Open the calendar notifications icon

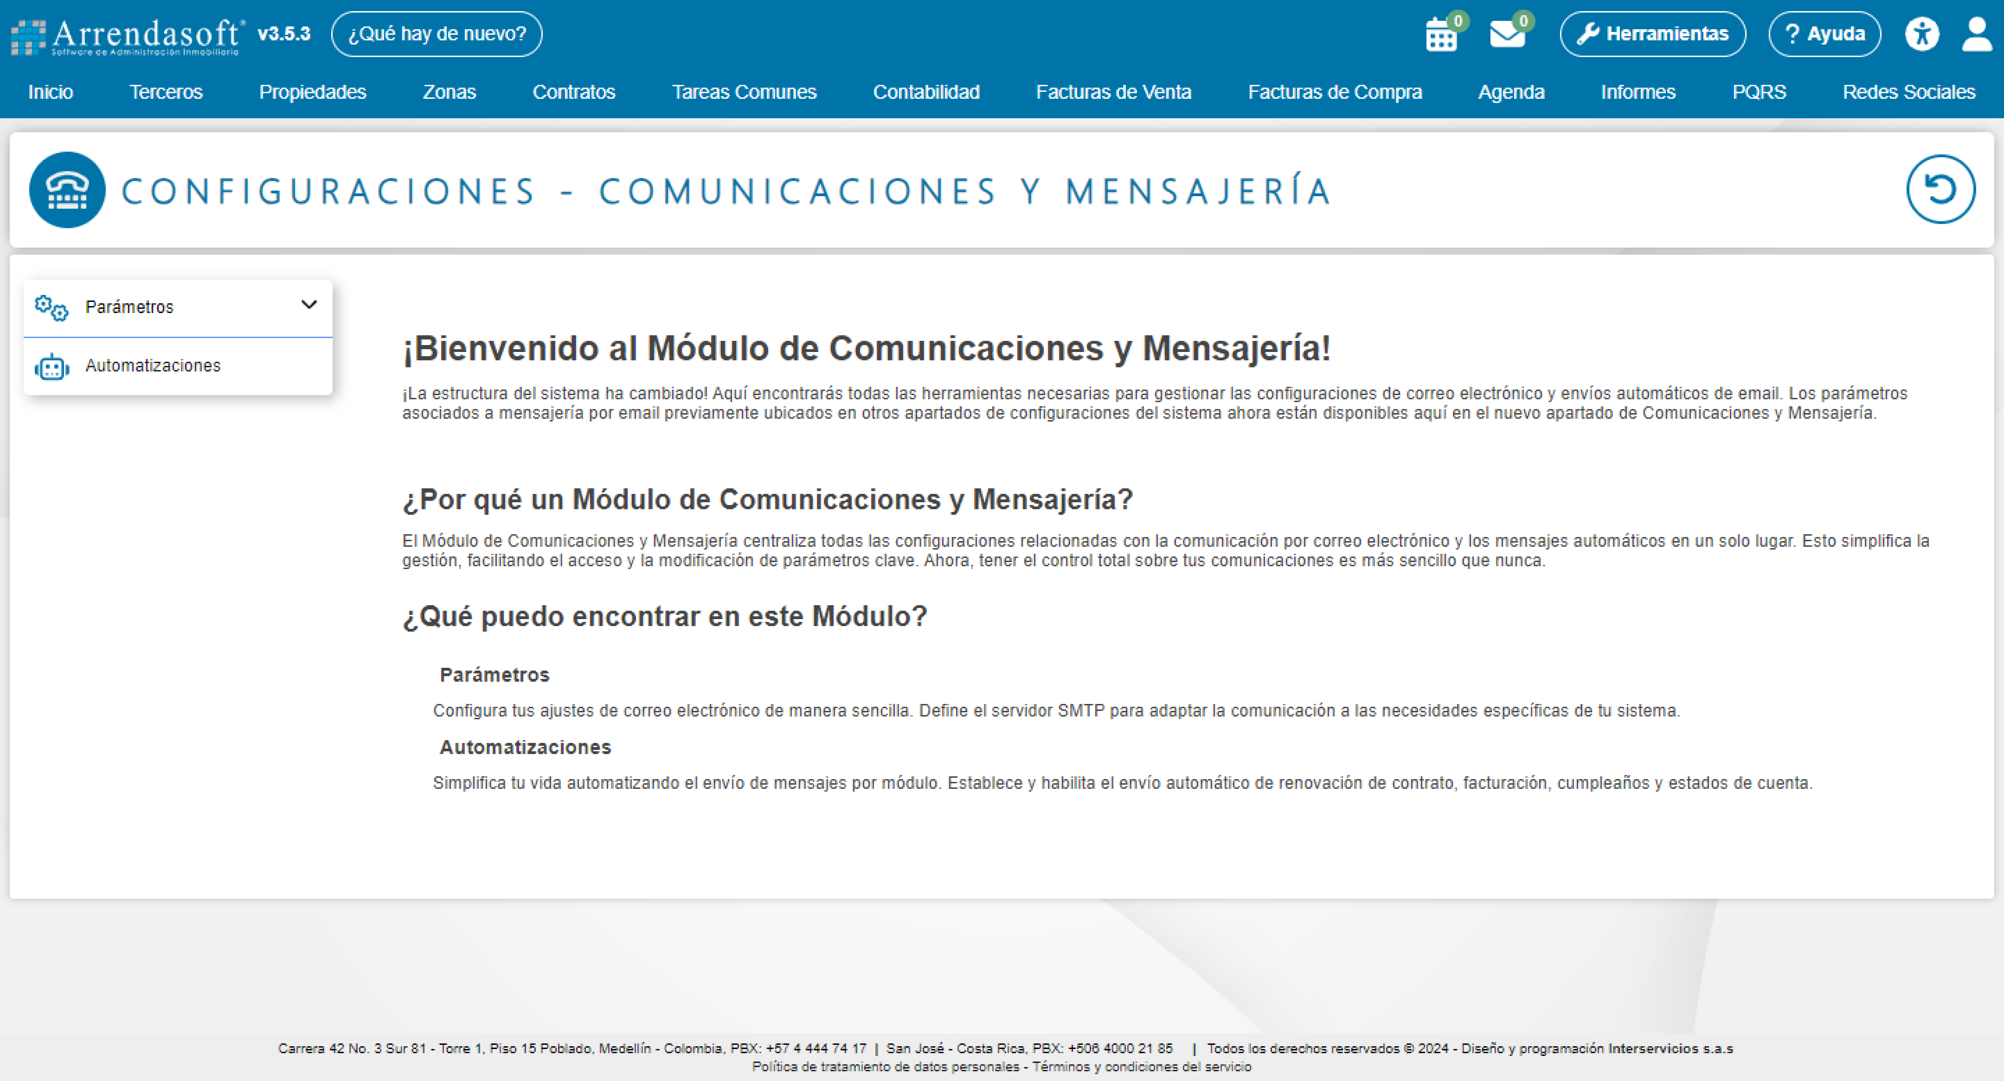pos(1441,35)
